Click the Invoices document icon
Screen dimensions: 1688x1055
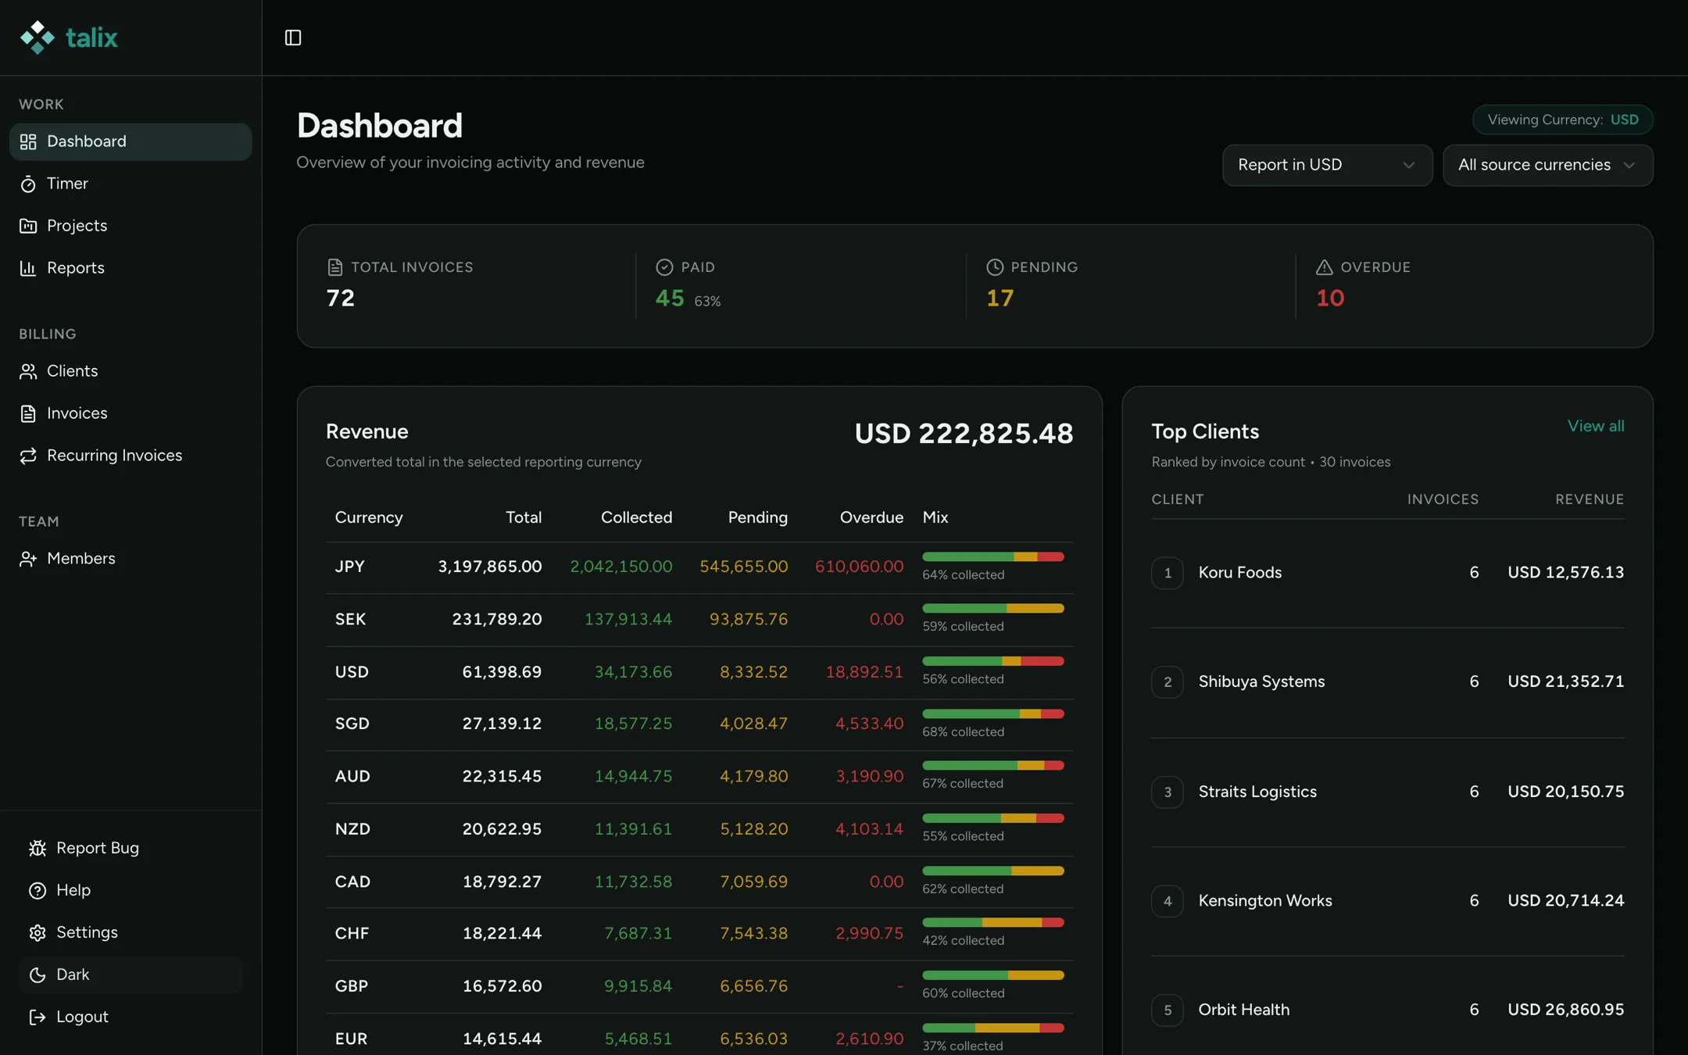(x=28, y=413)
